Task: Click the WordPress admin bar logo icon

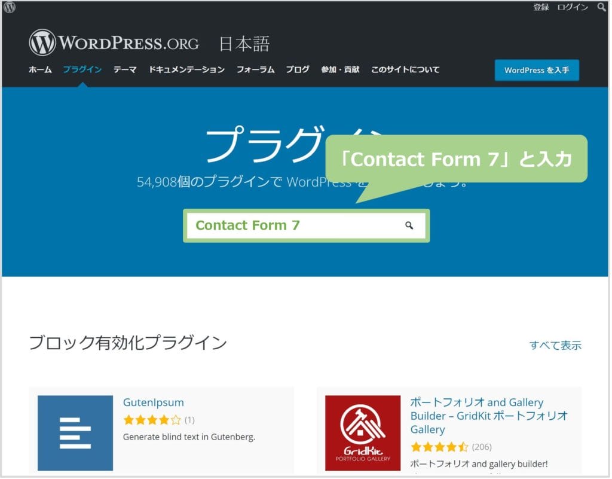Action: [x=10, y=7]
